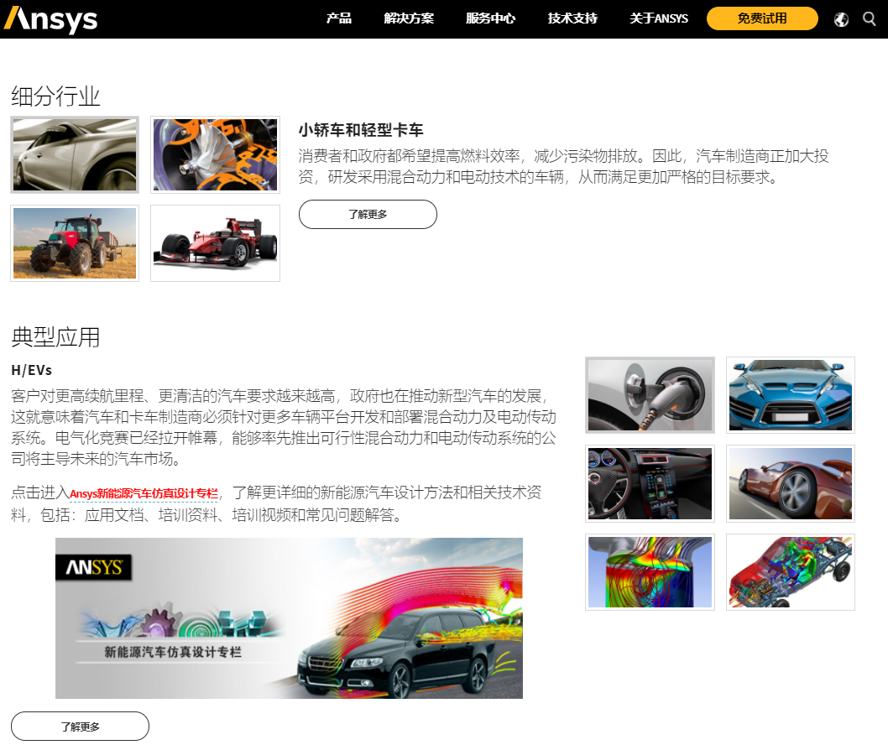This screenshot has width=888, height=745.
Task: Click 了解更多 under 小轿车和轻型卡车
Action: 368,215
